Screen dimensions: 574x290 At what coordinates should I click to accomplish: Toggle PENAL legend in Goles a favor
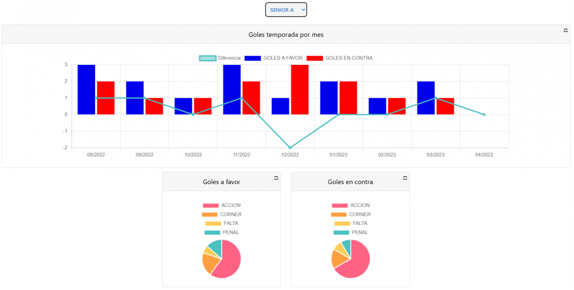(x=221, y=232)
